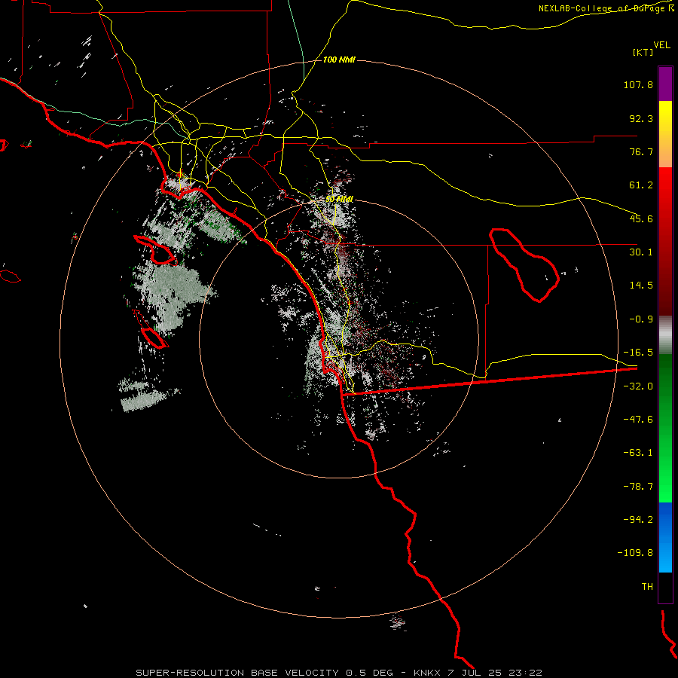Click the Santa Catalina Island outline
The width and height of the screenshot is (678, 678).
click(156, 250)
